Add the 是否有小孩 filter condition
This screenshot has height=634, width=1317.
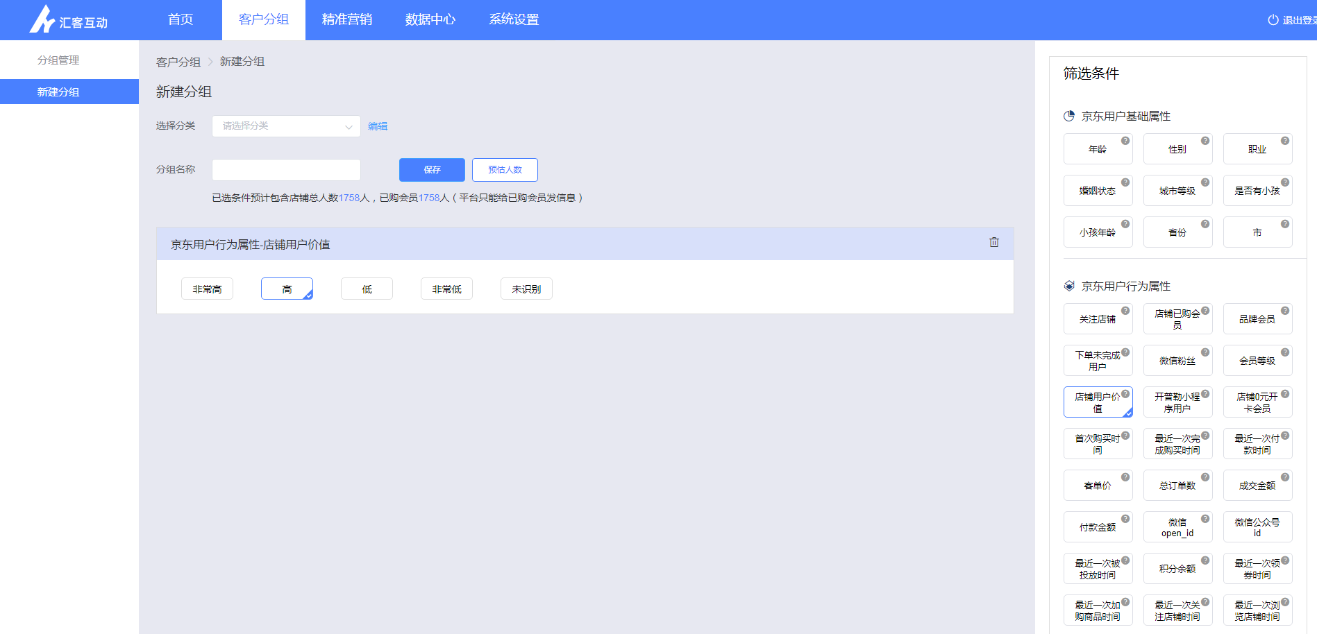pyautogui.click(x=1257, y=191)
